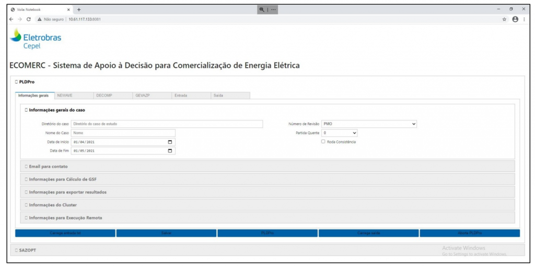The height and width of the screenshot is (266, 535).
Task: Enable the Roda Consistência checkbox
Action: coord(323,142)
